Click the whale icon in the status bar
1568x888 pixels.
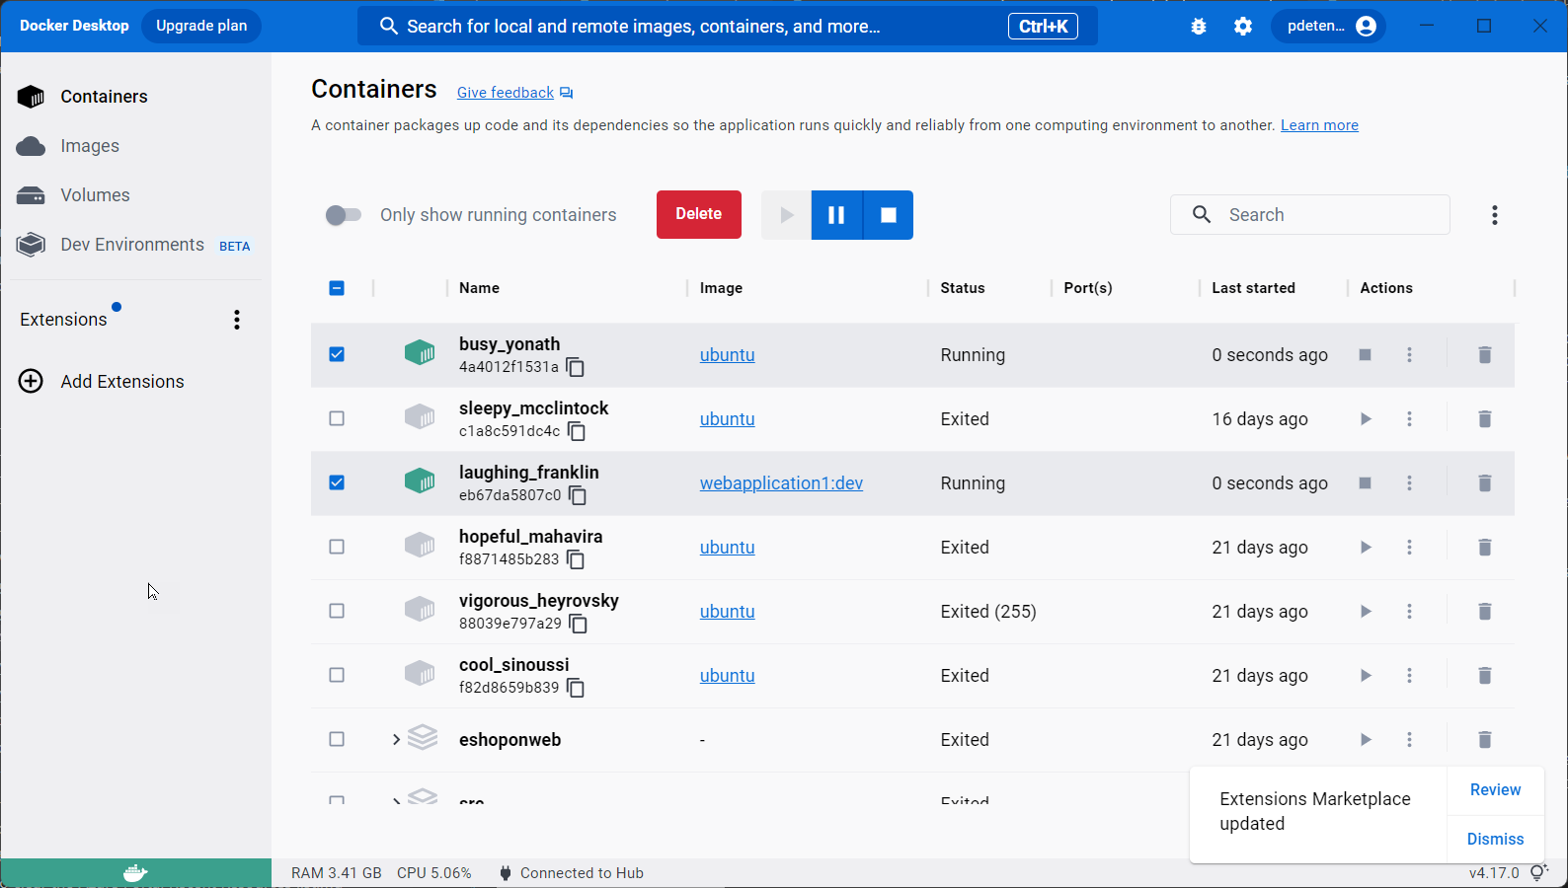pos(135,873)
